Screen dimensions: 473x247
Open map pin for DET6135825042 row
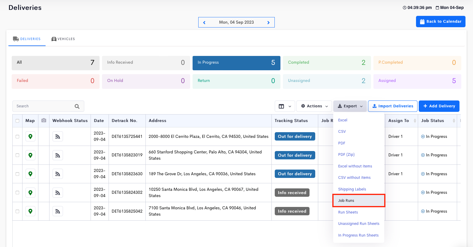pyautogui.click(x=30, y=211)
